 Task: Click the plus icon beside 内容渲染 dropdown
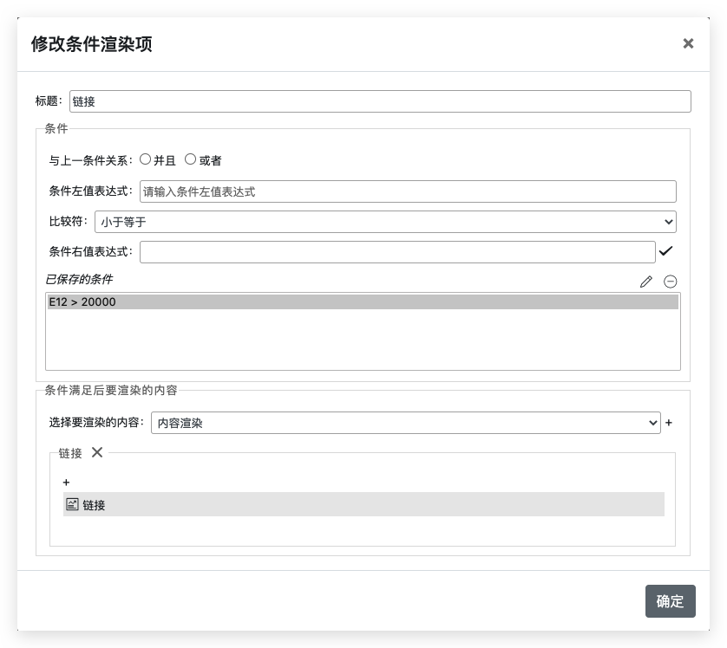coord(669,423)
